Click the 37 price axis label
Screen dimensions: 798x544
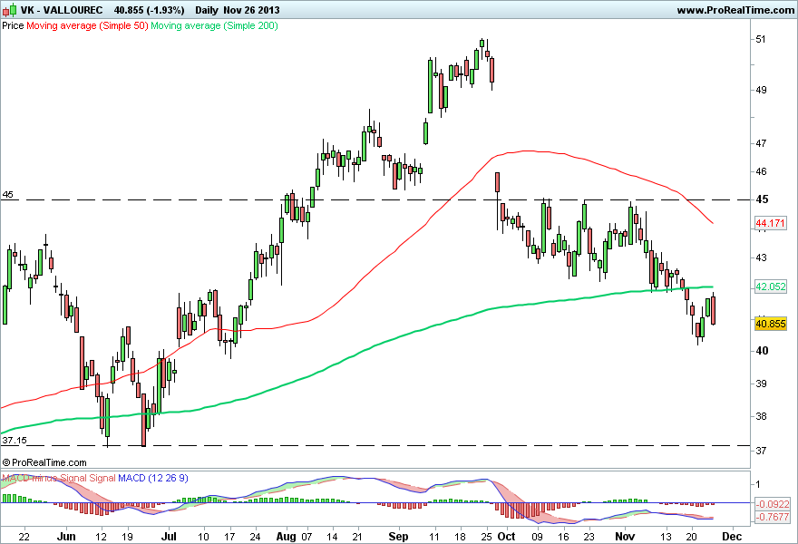coord(761,451)
